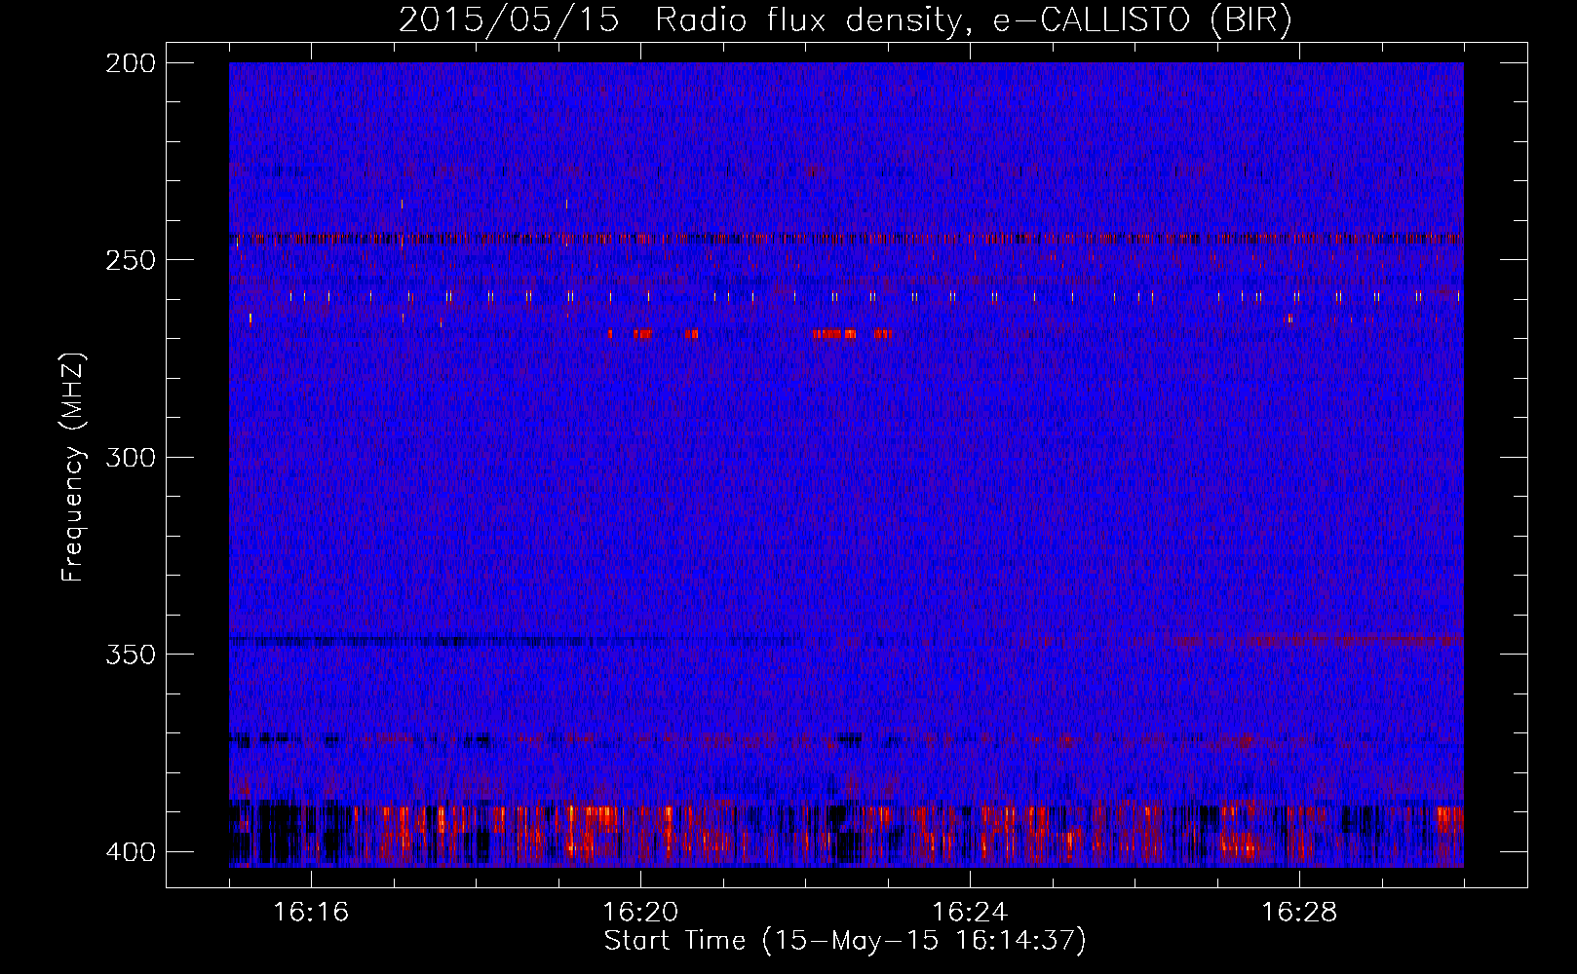Click the "Frequency (MHZ)" axis label
The height and width of the screenshot is (974, 1577).
click(73, 468)
